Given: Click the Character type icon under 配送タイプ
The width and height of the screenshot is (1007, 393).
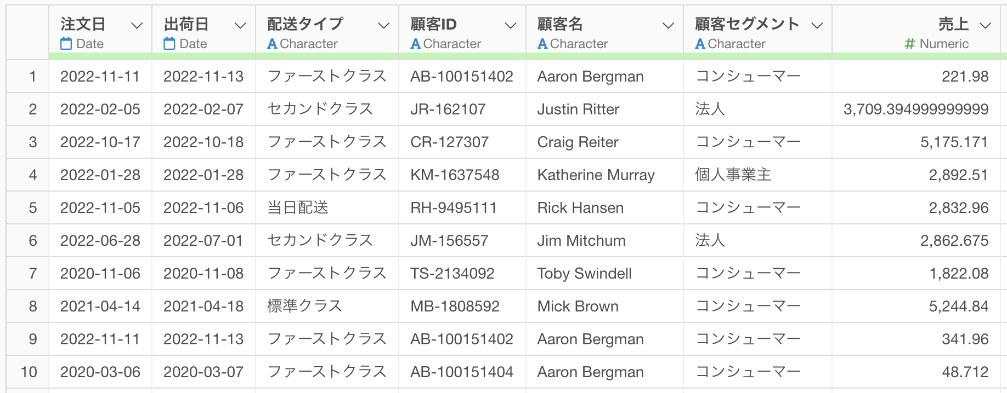Looking at the screenshot, I should 272,44.
